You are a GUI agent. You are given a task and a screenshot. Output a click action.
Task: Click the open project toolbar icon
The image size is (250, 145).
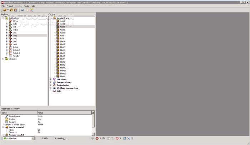point(11,10)
